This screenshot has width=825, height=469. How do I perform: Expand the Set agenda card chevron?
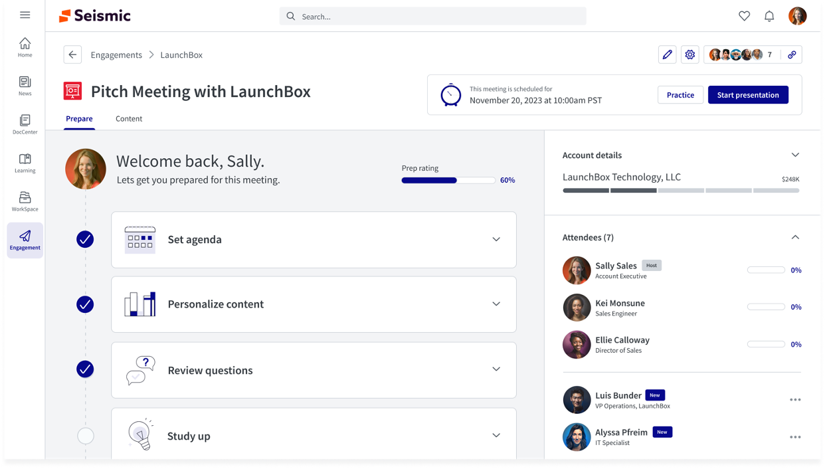pyautogui.click(x=496, y=239)
